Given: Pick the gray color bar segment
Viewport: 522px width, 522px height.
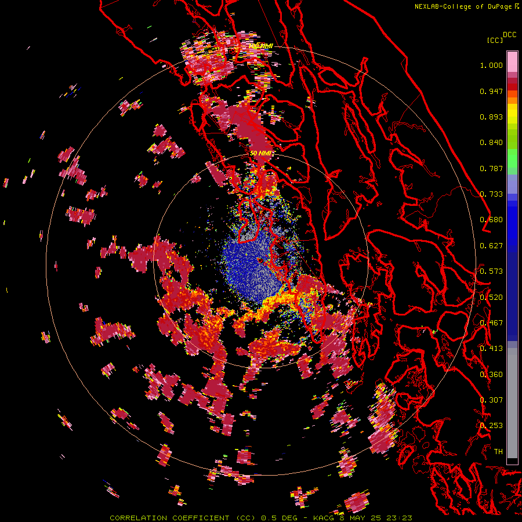Looking at the screenshot, I should click(512, 403).
